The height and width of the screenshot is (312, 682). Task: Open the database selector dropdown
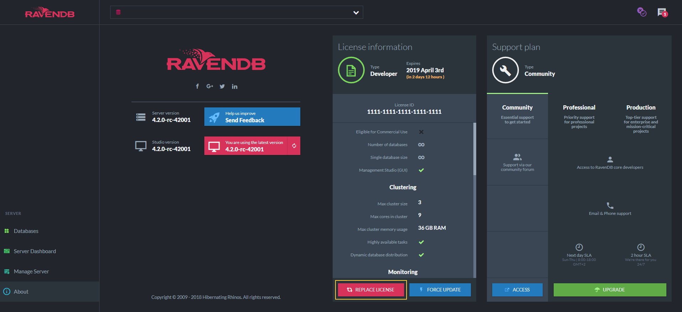click(x=236, y=12)
